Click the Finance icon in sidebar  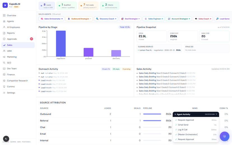click(x=4, y=74)
